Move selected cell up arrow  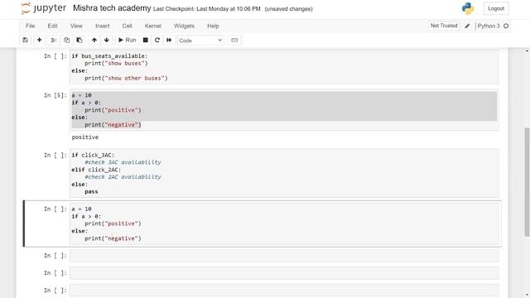click(x=94, y=41)
